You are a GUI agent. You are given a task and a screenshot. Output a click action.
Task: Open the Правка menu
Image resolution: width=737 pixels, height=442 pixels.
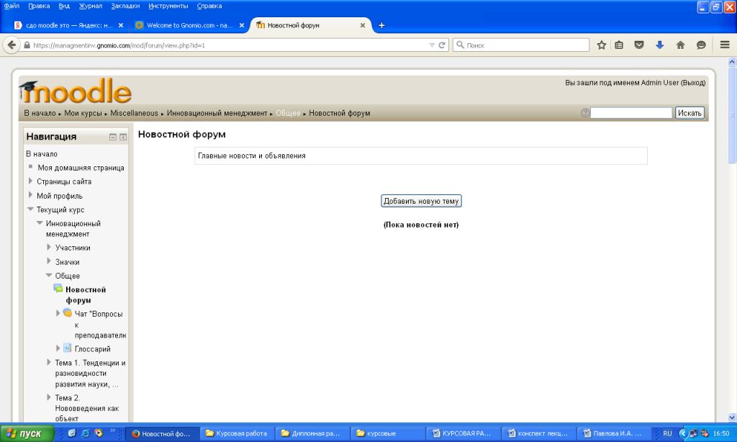tap(39, 6)
